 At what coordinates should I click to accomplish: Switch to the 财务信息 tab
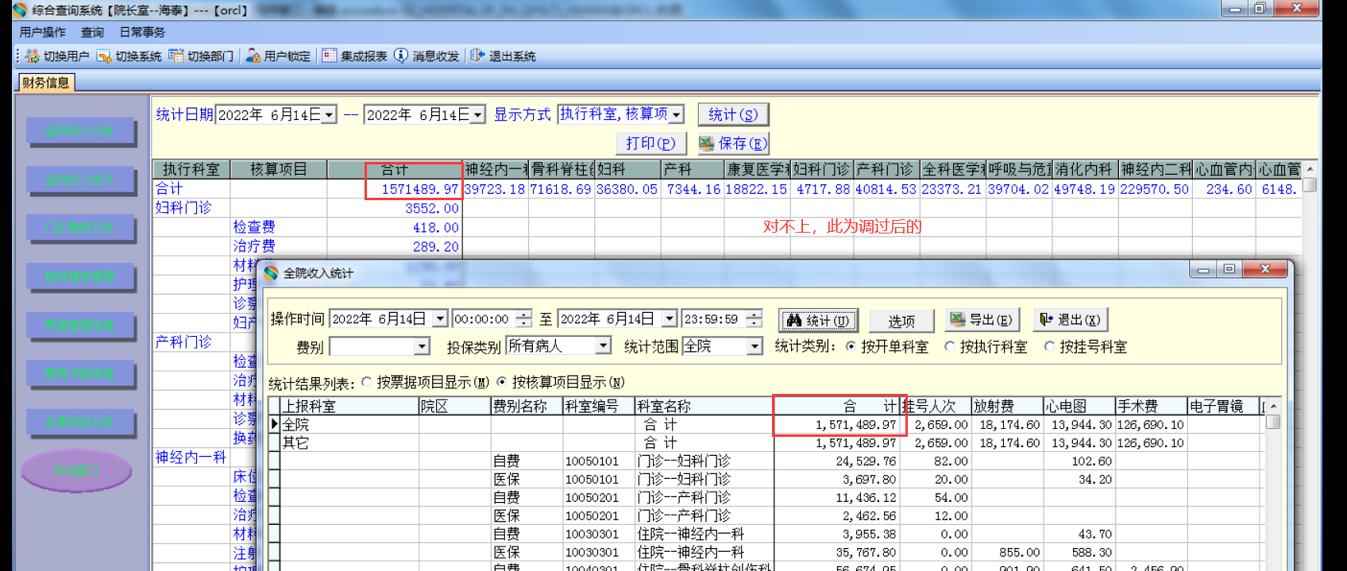(46, 83)
